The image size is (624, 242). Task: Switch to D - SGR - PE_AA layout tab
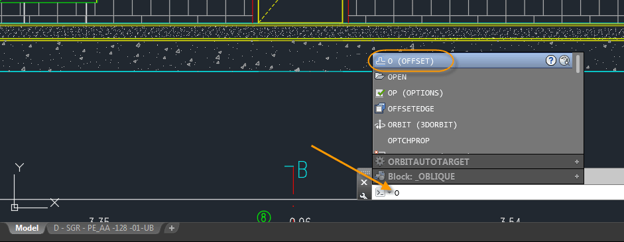point(103,228)
